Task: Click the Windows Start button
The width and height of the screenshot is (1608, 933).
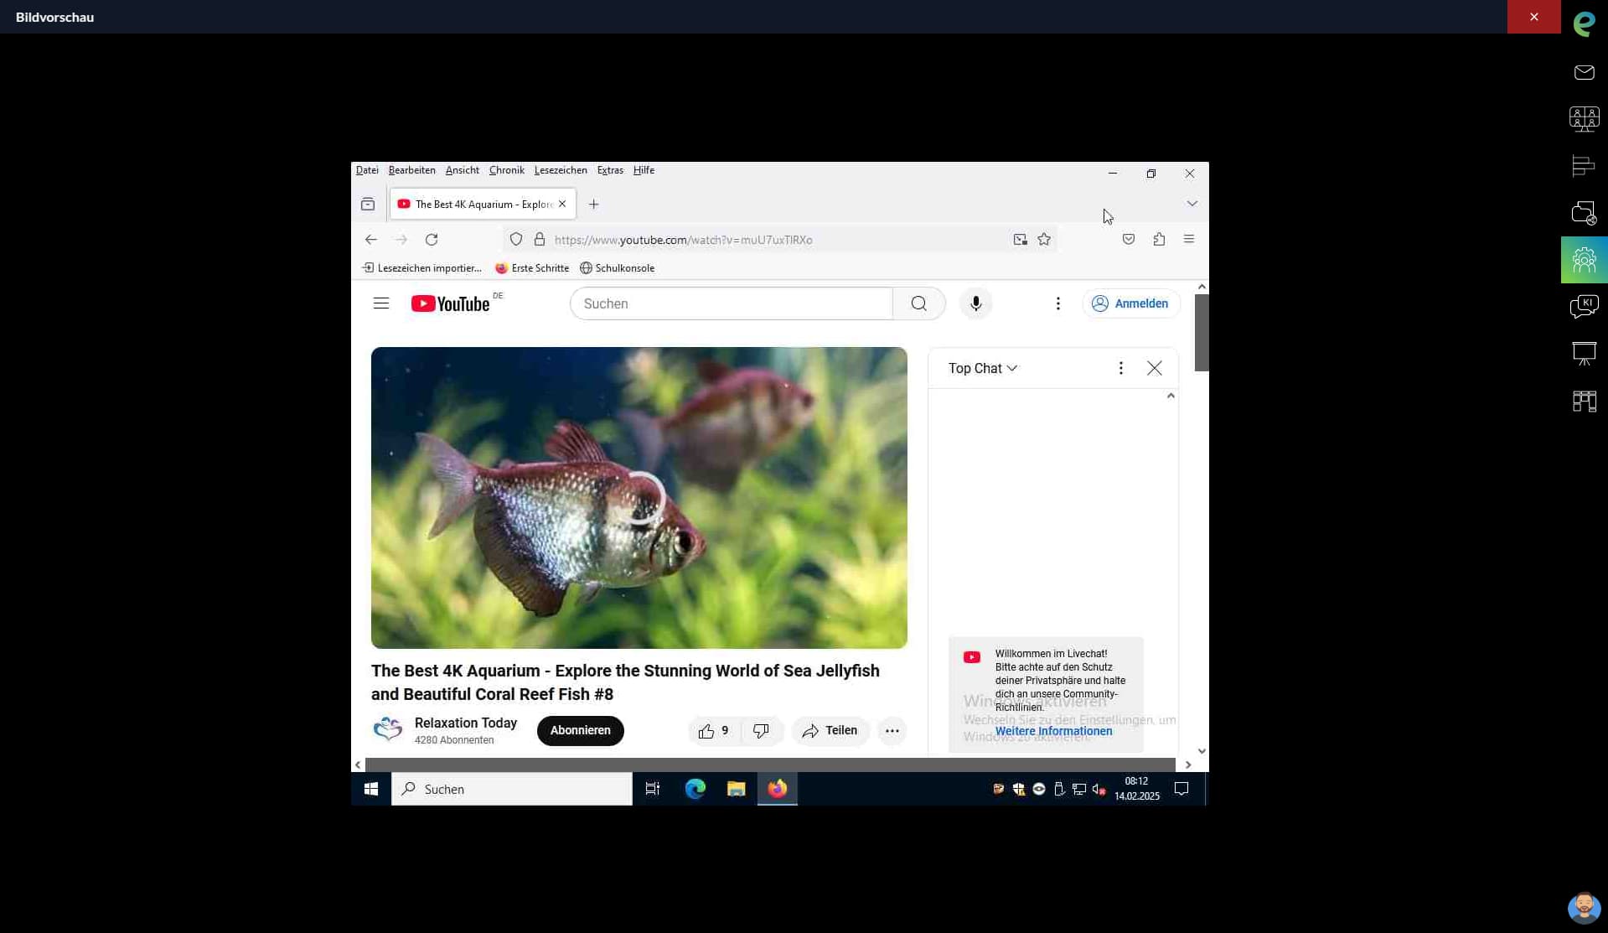Action: pyautogui.click(x=371, y=789)
